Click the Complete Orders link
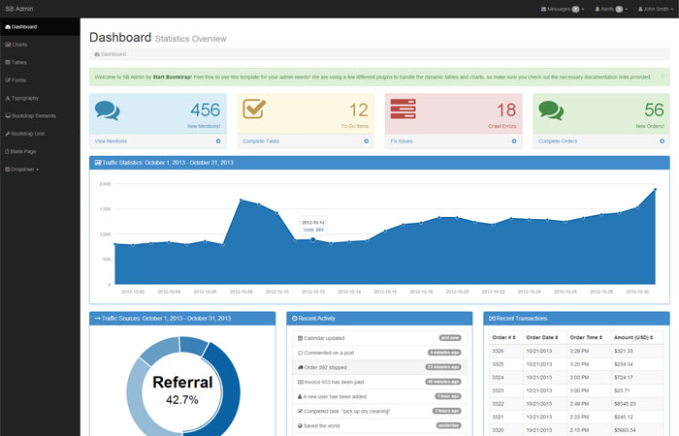679x436 pixels. pyautogui.click(x=558, y=141)
